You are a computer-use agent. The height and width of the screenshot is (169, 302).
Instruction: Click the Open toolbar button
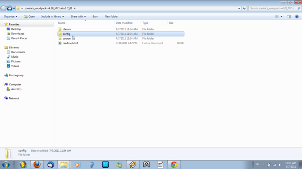click(30, 16)
